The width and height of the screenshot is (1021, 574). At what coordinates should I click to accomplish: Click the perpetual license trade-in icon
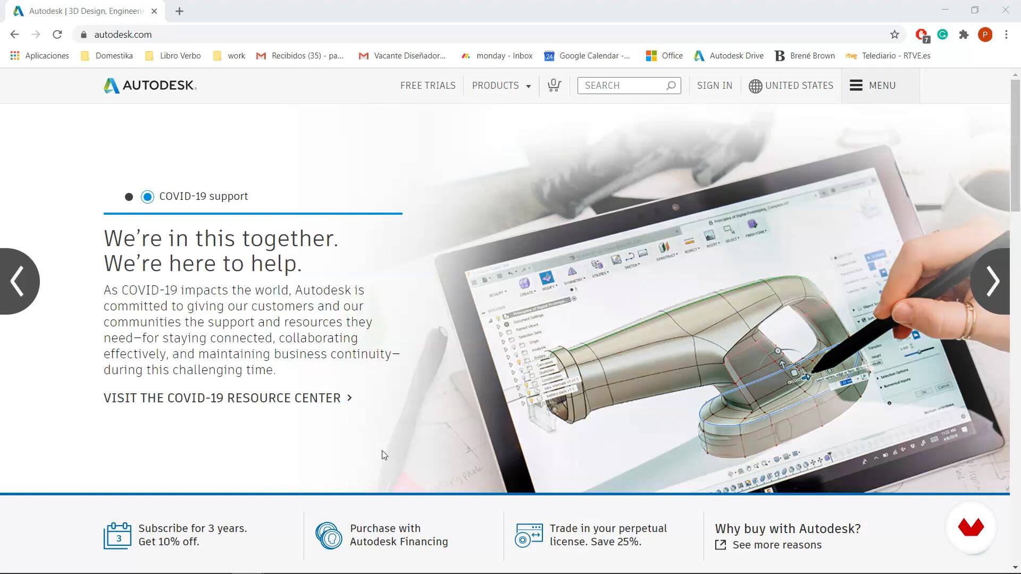pos(529,536)
